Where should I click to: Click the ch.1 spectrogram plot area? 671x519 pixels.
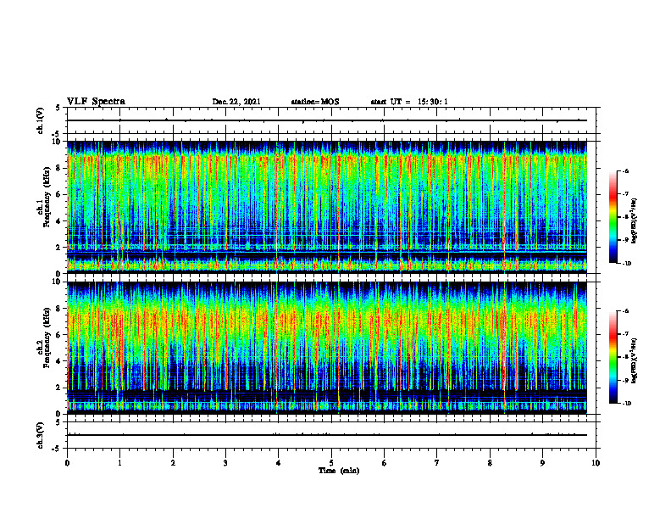tap(327, 207)
